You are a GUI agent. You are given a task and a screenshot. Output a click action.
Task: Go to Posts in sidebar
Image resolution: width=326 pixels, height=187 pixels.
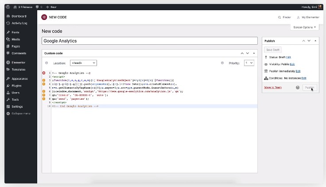pyautogui.click(x=16, y=32)
